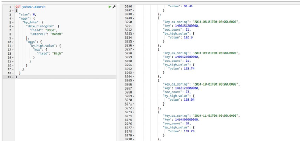This screenshot has width=300, height=146.
Task: Click the value 108.04 in the response
Action: pyautogui.click(x=189, y=100)
